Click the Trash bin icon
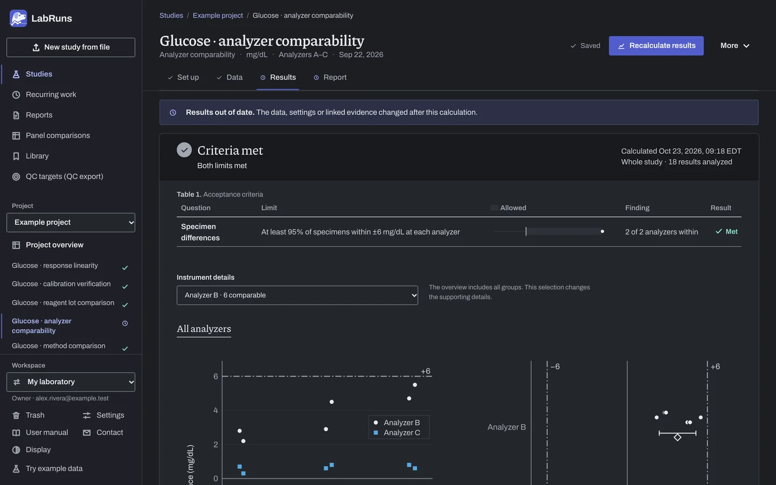This screenshot has width=776, height=485. point(16,415)
